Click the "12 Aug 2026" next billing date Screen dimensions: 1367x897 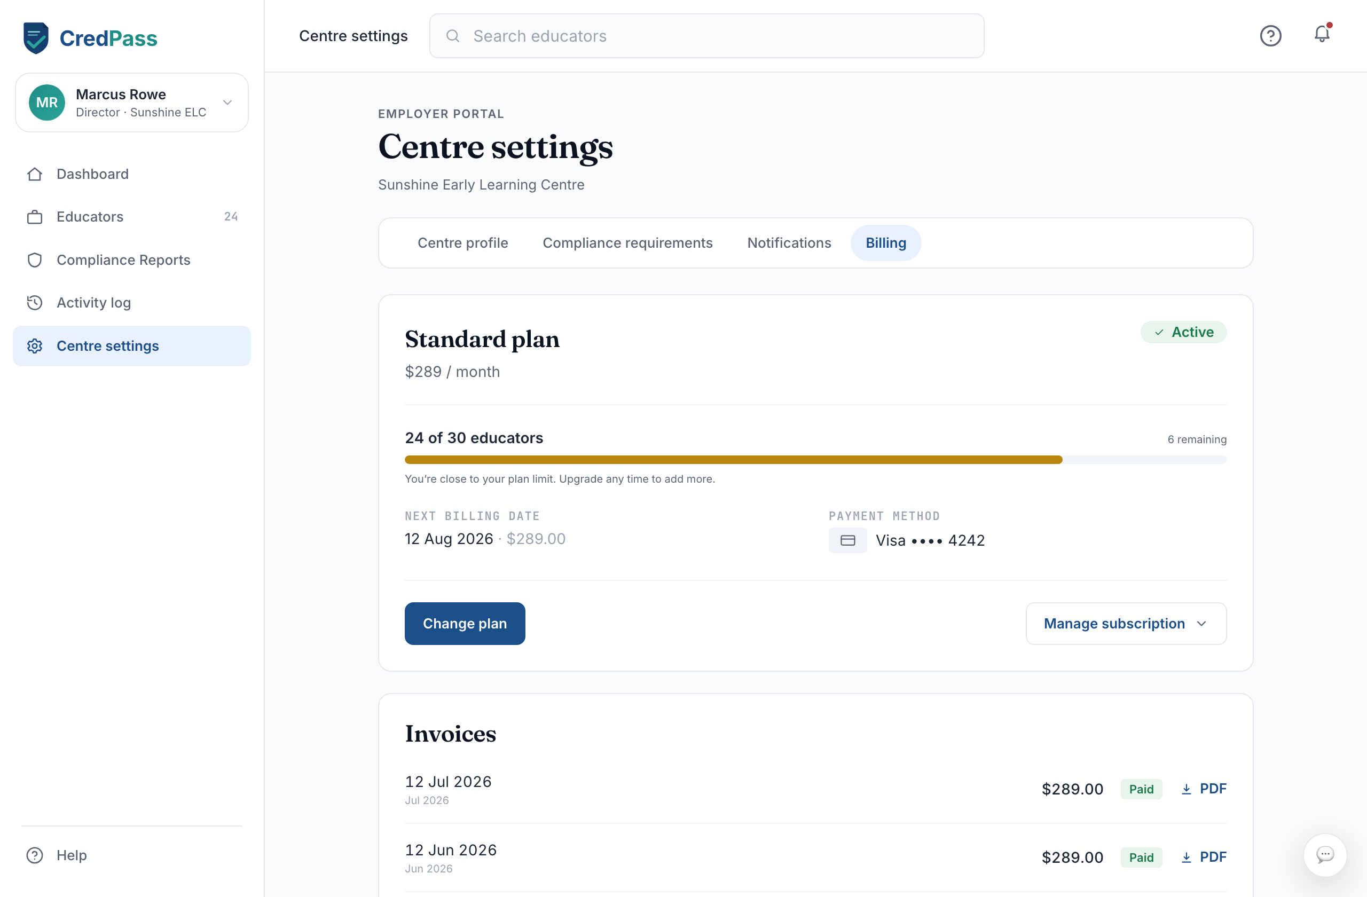[449, 539]
